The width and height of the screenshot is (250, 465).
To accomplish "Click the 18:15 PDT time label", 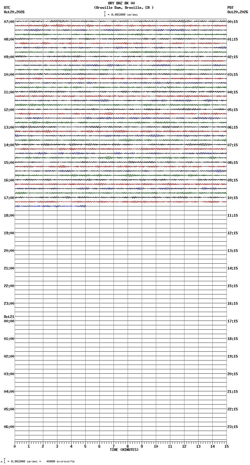I will (233, 339).
